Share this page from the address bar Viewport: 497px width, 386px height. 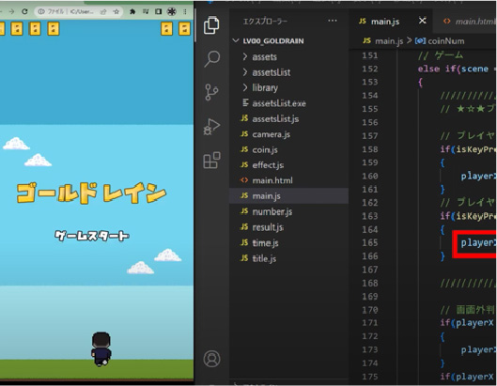[103, 11]
